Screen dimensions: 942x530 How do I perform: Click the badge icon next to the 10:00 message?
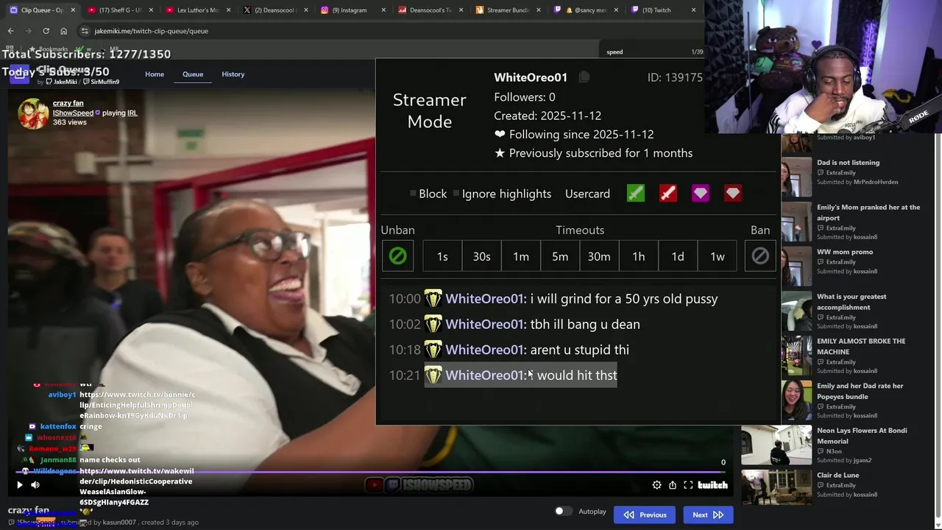433,298
